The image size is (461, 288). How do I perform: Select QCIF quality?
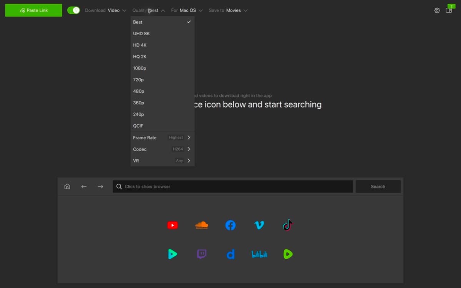click(163, 126)
